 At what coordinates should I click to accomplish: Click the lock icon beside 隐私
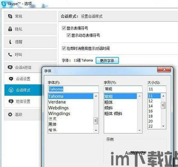[x=10, y=29]
